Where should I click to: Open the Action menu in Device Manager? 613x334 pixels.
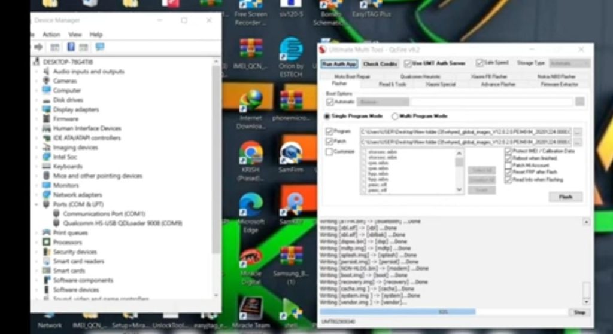tap(51, 35)
